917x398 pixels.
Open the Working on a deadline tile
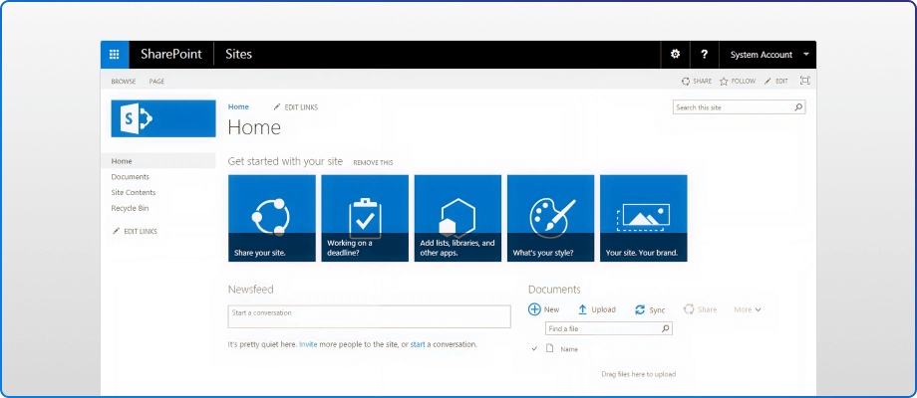coord(365,218)
